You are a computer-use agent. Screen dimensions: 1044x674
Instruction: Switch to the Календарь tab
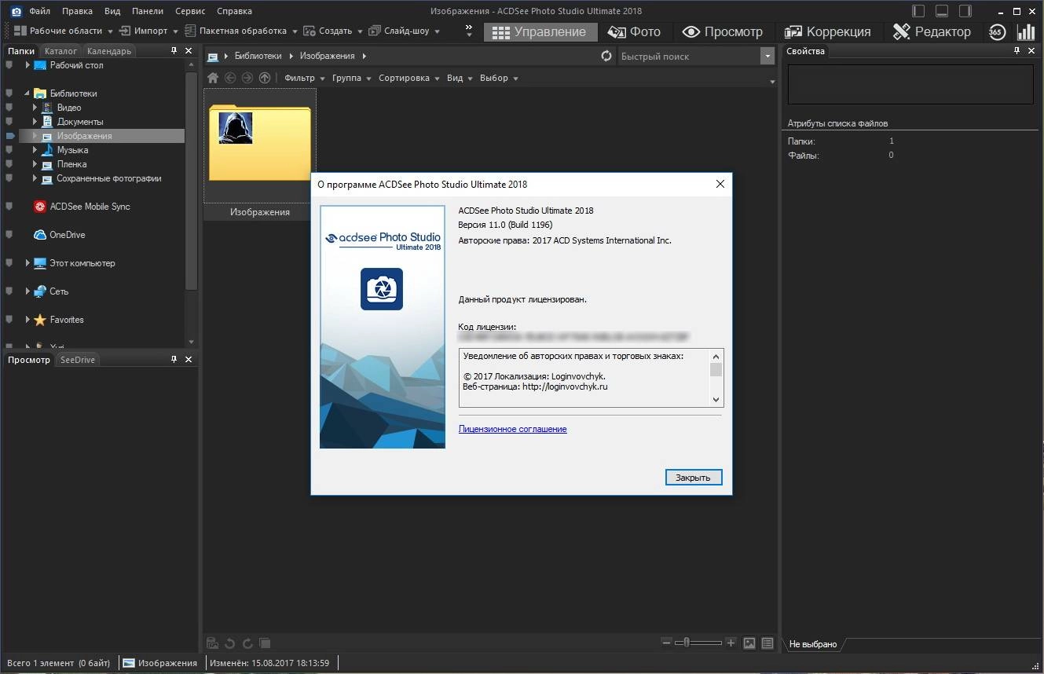click(x=109, y=51)
